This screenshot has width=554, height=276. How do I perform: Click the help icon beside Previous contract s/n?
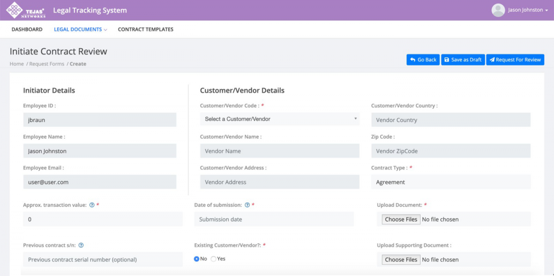click(x=82, y=245)
